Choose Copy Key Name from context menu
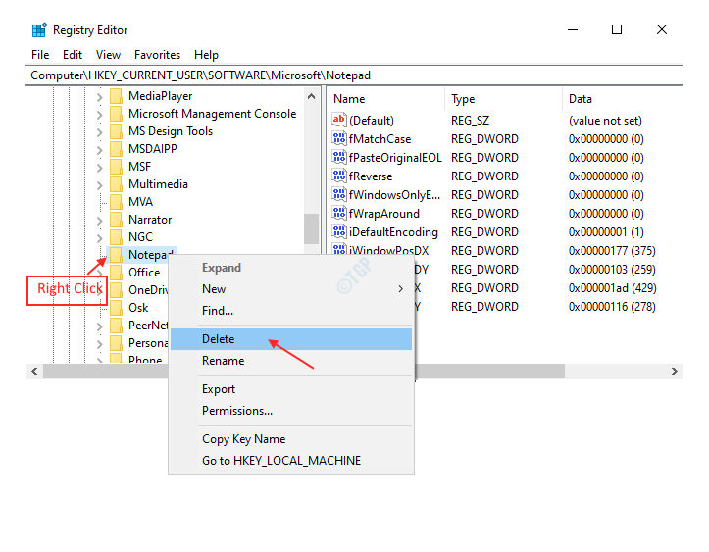709x552 pixels. pyautogui.click(x=291, y=439)
